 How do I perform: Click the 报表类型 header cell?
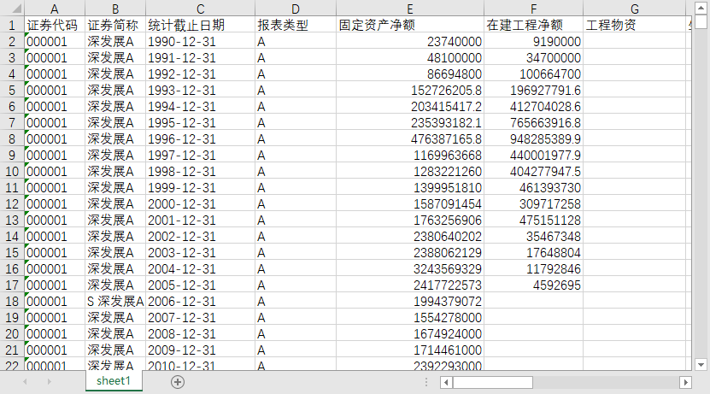tap(296, 25)
